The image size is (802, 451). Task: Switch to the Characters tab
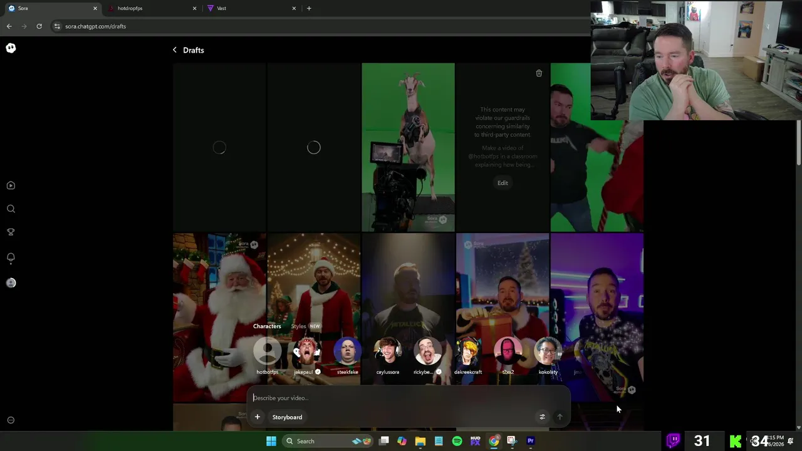267,326
